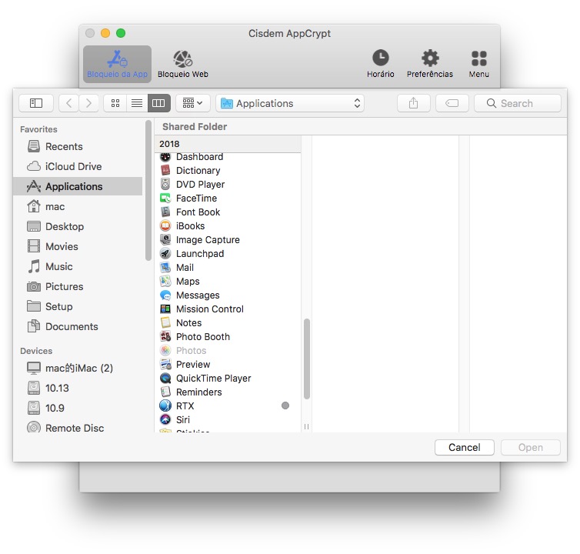Minimize the Cisdem AppCrypt window
Image resolution: width=580 pixels, height=554 pixels.
105,33
